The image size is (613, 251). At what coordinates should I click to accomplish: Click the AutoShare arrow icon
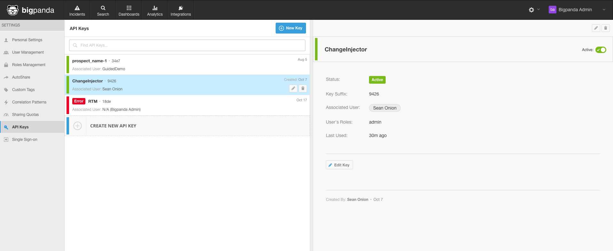(x=6, y=77)
